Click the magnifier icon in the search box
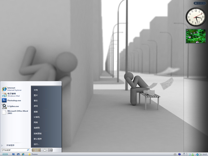 [28, 150]
